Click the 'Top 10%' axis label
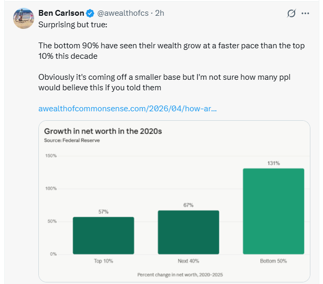Viewport: 323px width, 284px height. (x=103, y=261)
